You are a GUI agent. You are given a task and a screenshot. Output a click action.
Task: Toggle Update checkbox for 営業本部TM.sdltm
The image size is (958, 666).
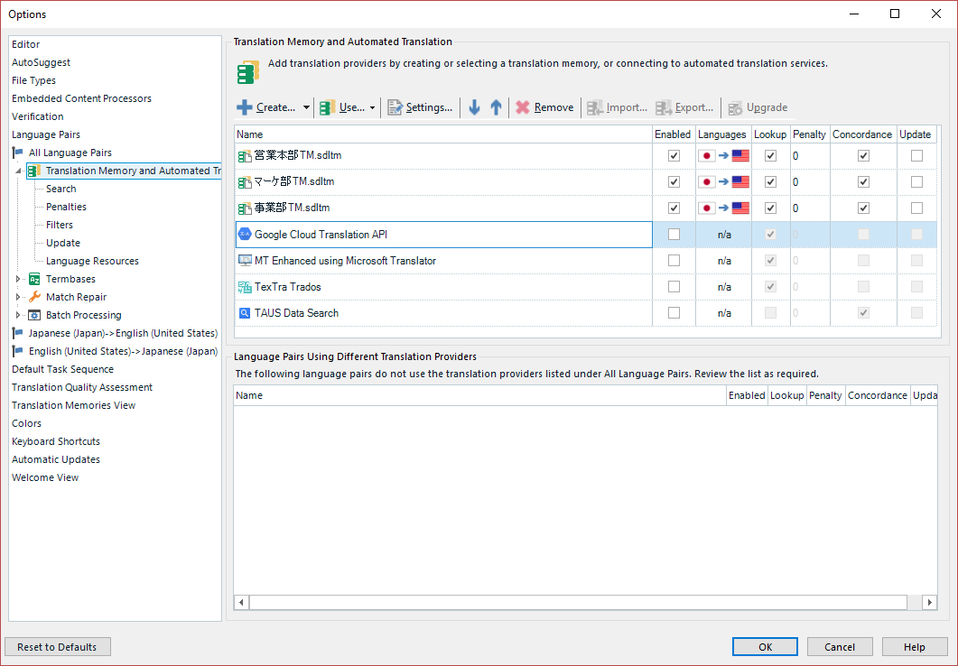[x=916, y=156]
